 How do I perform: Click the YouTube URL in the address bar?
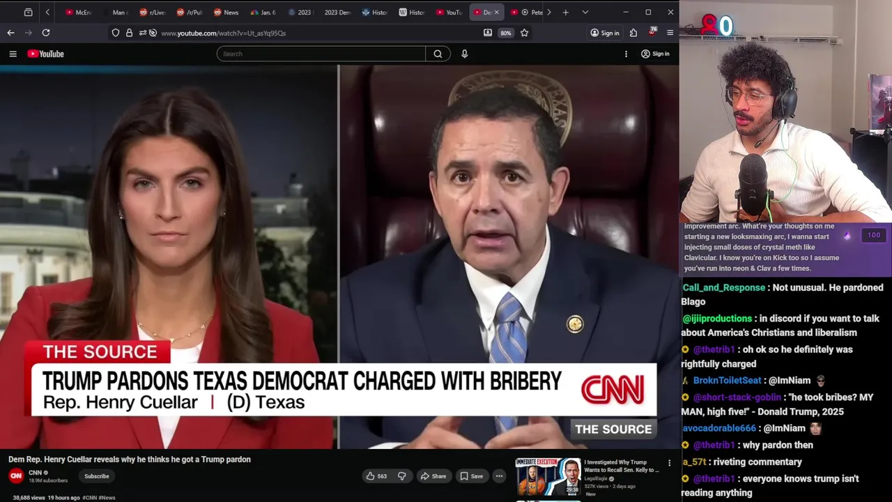pyautogui.click(x=223, y=33)
